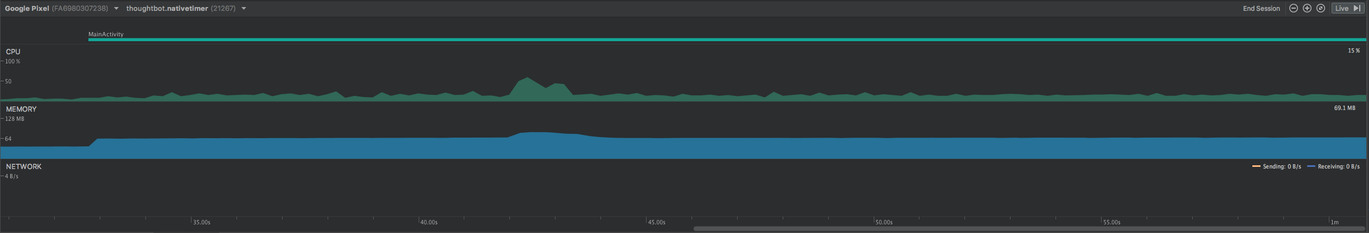Click the 69.1 MB memory value
Screen dimensions: 1369x233
(x=1345, y=108)
